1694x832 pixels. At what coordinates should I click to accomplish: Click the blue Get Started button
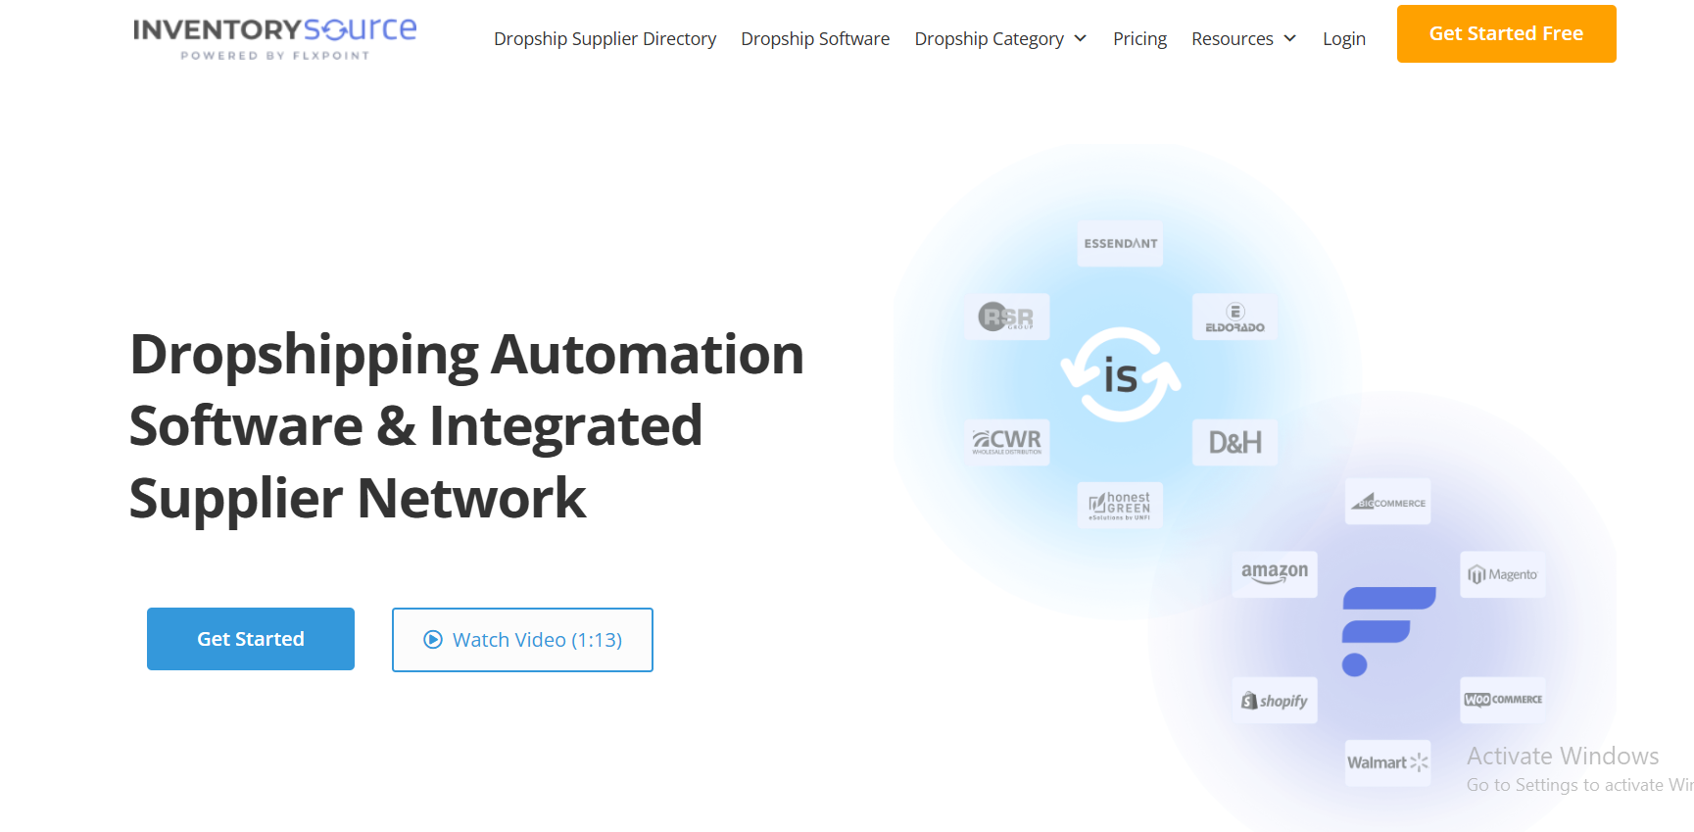point(251,639)
